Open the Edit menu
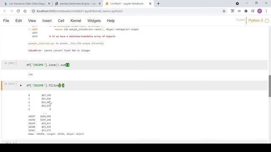The height and width of the screenshot is (152, 271). (19, 21)
